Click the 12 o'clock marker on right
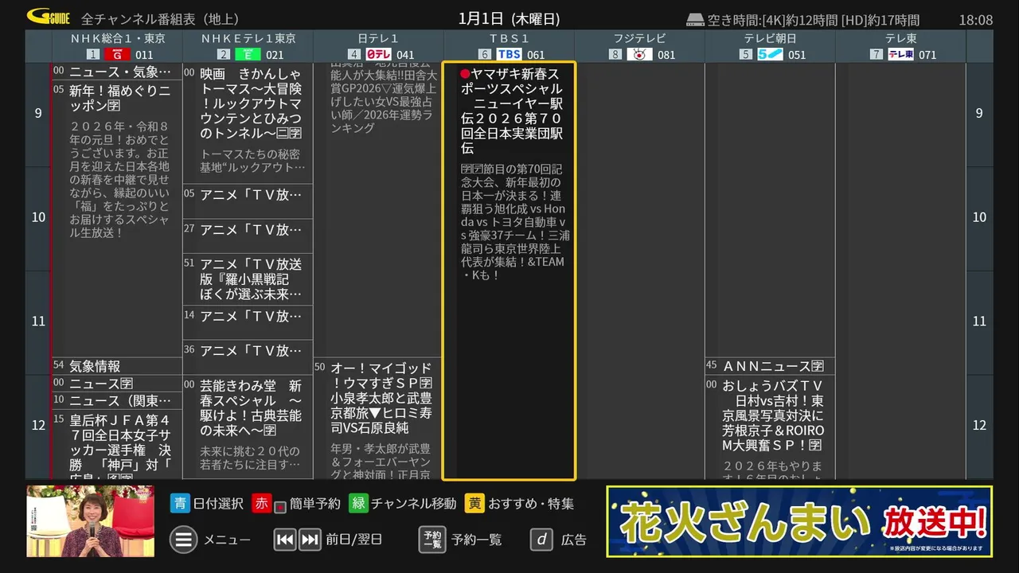The height and width of the screenshot is (573, 1019). 979,426
